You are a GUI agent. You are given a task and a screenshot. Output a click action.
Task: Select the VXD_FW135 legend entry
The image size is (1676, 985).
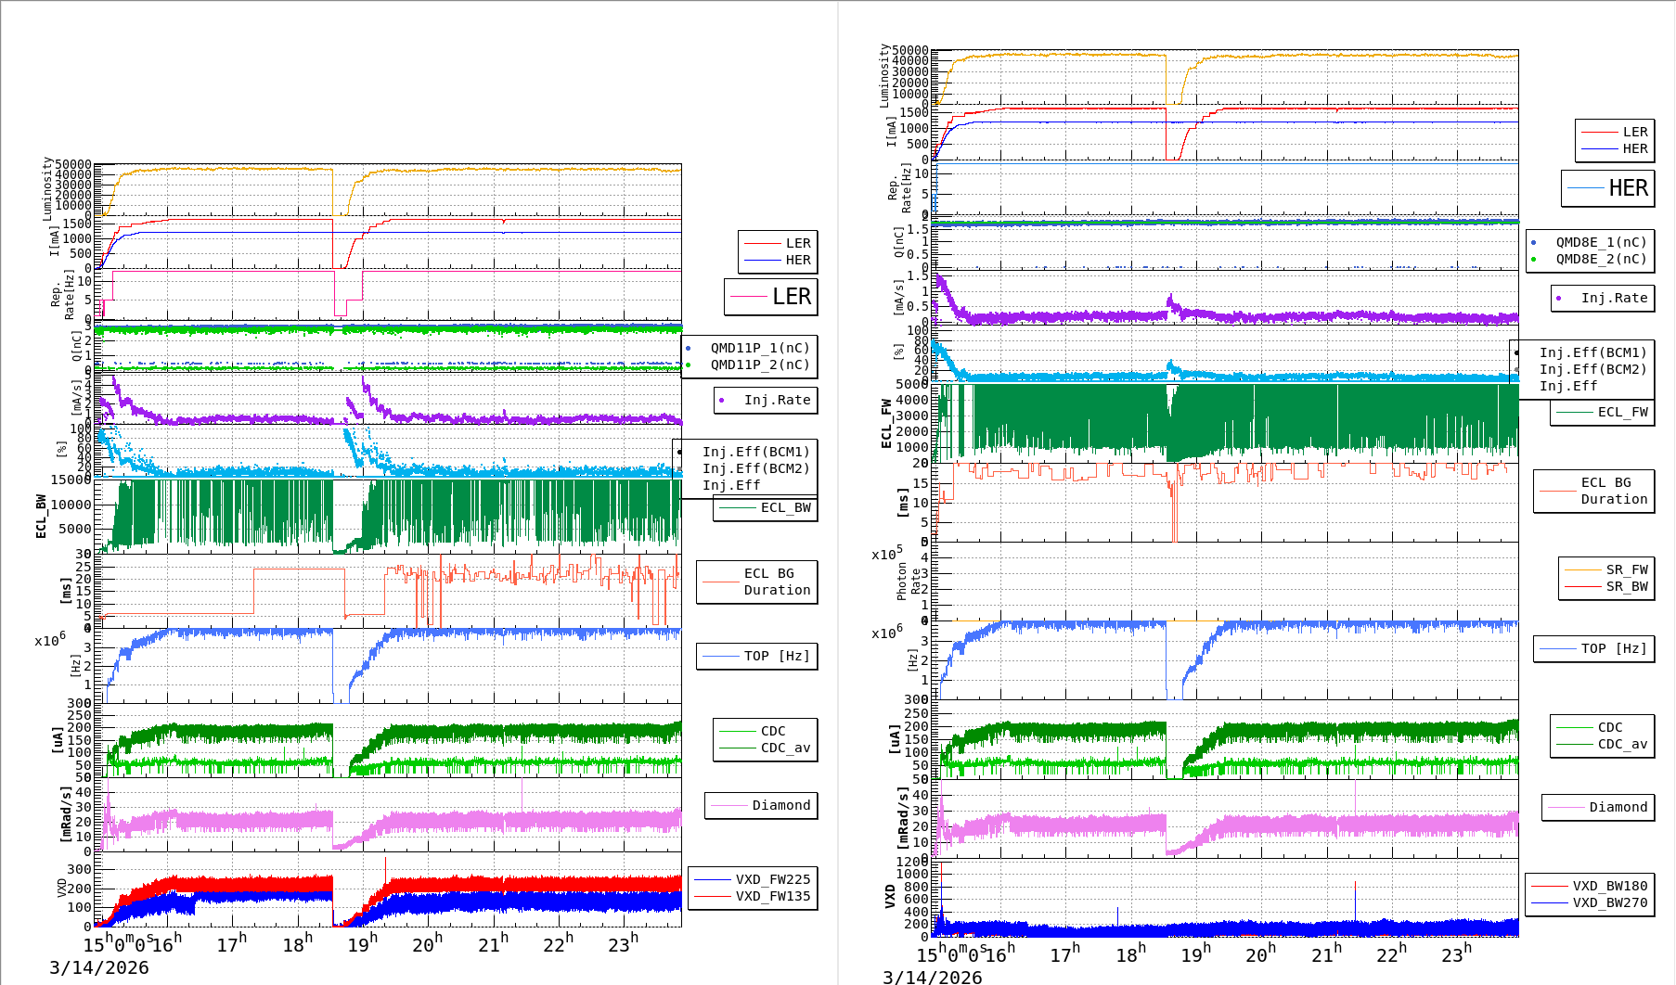tap(753, 896)
